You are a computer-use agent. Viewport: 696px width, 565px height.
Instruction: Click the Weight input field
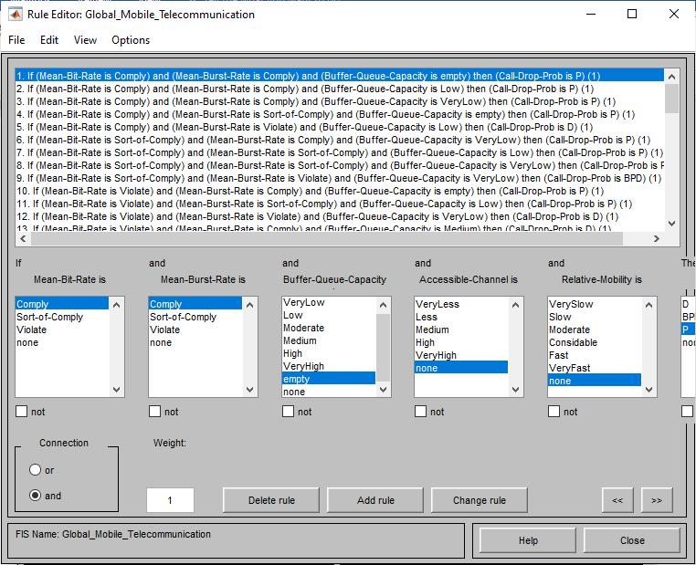pyautogui.click(x=170, y=500)
